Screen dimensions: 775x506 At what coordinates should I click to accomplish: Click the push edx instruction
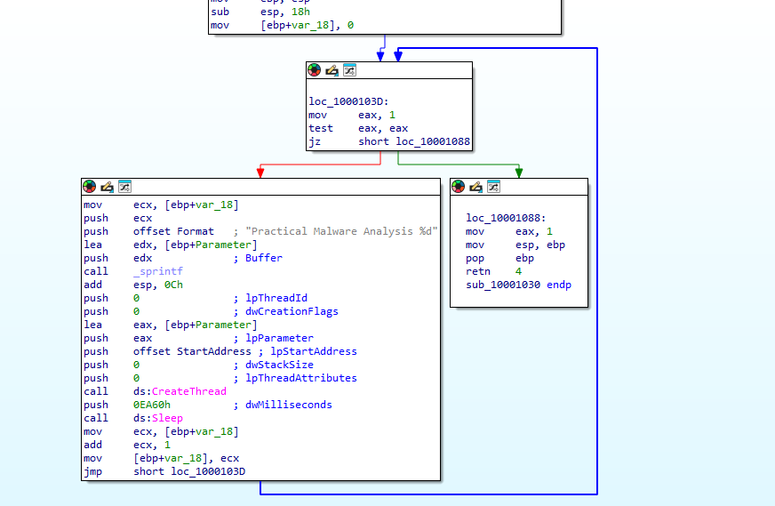pos(117,258)
